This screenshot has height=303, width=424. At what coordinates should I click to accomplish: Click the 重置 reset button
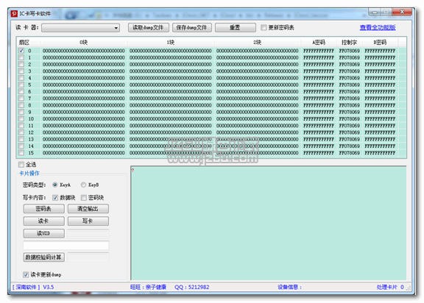(x=236, y=27)
